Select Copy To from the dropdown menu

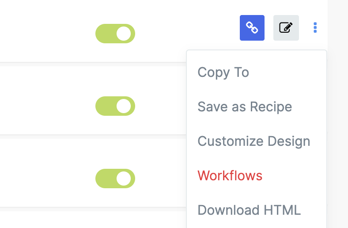(x=223, y=72)
